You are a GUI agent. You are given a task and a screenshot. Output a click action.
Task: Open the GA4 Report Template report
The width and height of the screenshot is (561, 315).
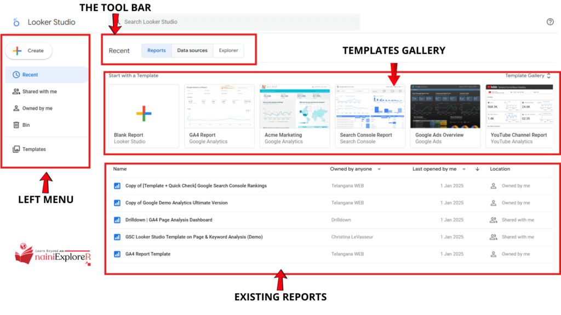[x=148, y=254]
